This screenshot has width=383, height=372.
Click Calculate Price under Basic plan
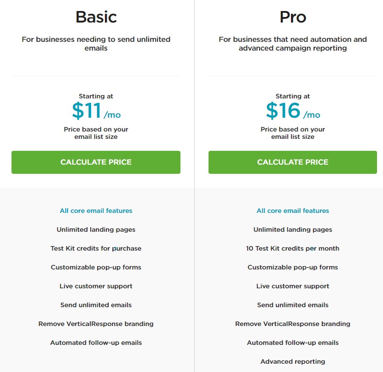tap(96, 162)
